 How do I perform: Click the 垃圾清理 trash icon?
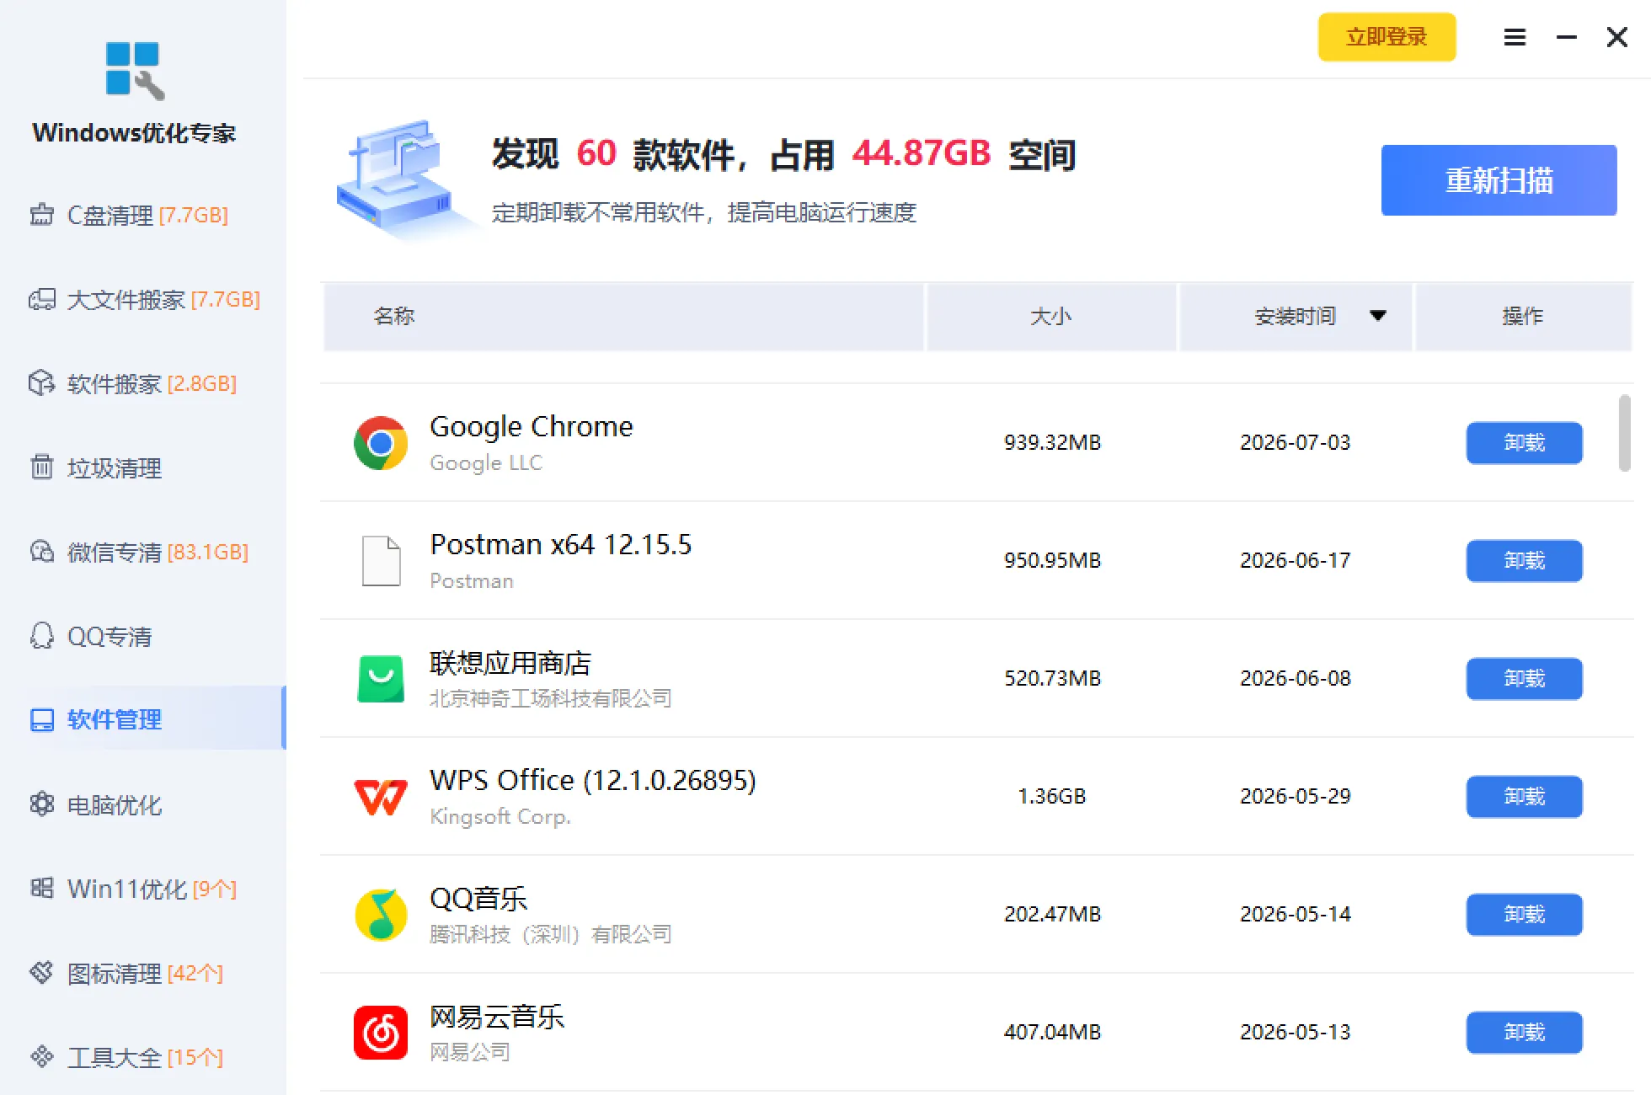[41, 467]
